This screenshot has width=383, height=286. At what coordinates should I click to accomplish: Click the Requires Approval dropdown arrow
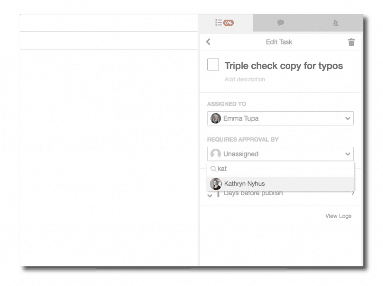coord(348,154)
